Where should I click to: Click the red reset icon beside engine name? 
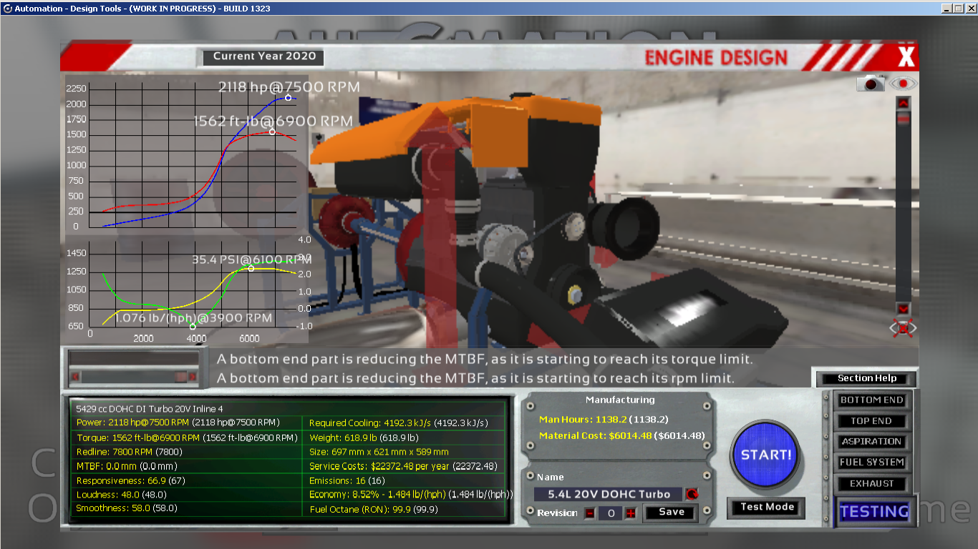pos(692,494)
